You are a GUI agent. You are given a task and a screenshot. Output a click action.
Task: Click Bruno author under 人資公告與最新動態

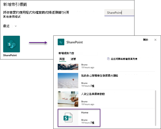(x=84, y=102)
